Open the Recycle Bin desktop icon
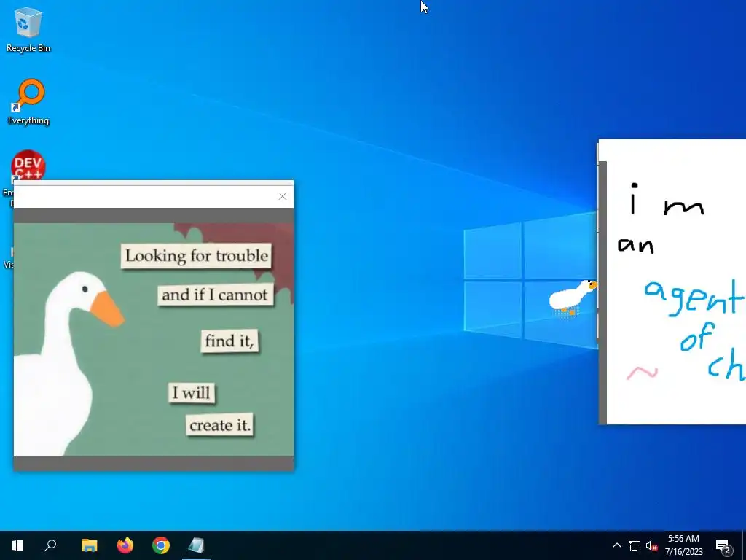The image size is (746, 560). [x=28, y=29]
